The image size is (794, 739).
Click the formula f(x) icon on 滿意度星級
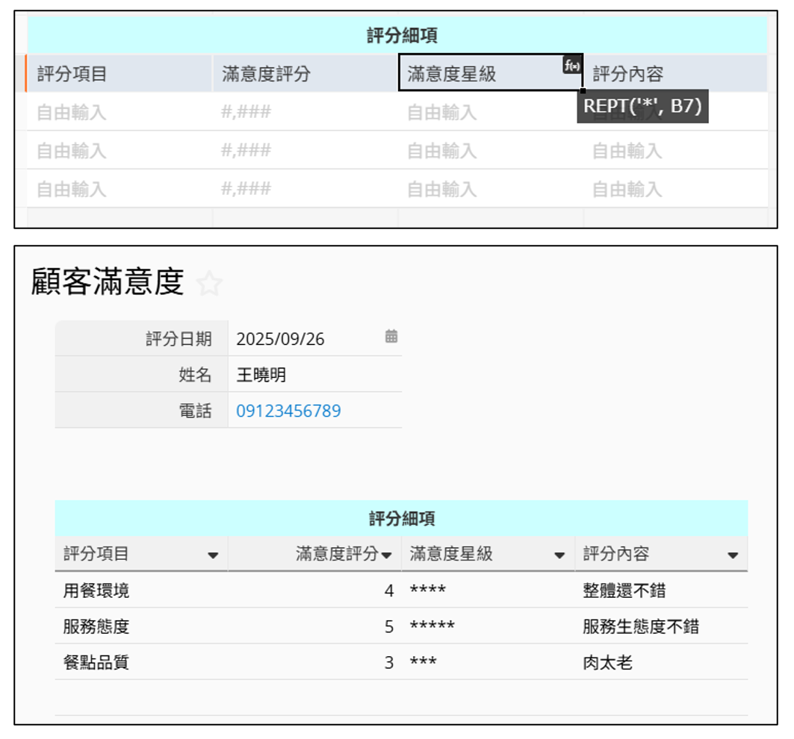(x=571, y=66)
